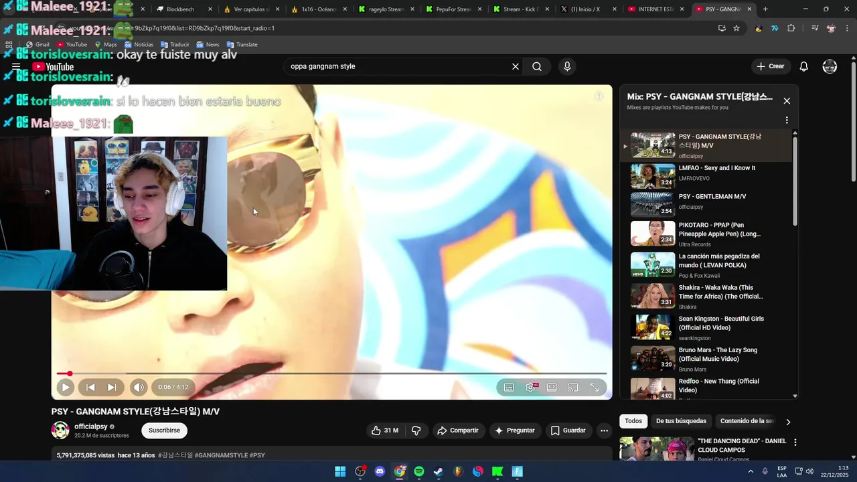Show hidden system tray icons
The width and height of the screenshot is (857, 482).
[x=751, y=471]
